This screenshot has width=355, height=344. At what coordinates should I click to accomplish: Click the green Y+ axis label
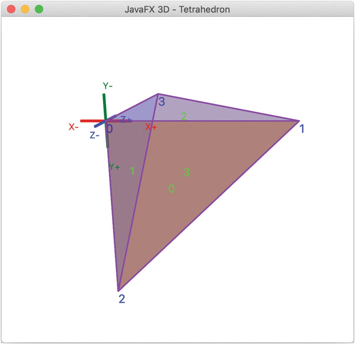114,167
